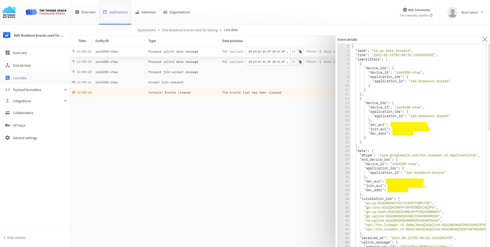490x247 pixels.
Task: Close the Event details panel
Action: (484, 39)
